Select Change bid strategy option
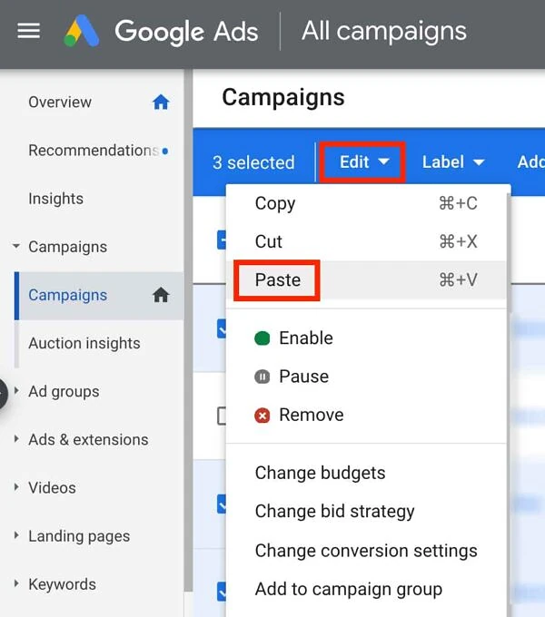The image size is (545, 617). point(366,512)
